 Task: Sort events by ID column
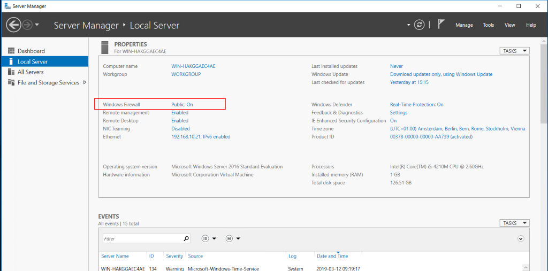coord(151,256)
